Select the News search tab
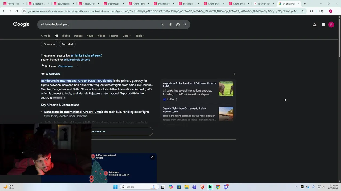This screenshot has width=341, height=191. pyautogui.click(x=90, y=36)
